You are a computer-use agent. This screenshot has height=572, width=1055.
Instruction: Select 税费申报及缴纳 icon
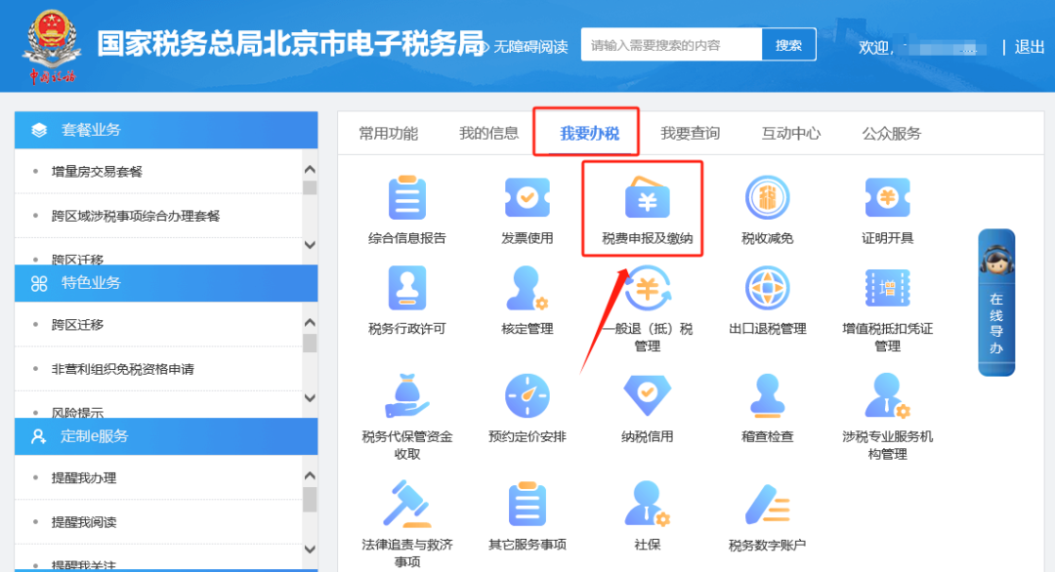[647, 197]
